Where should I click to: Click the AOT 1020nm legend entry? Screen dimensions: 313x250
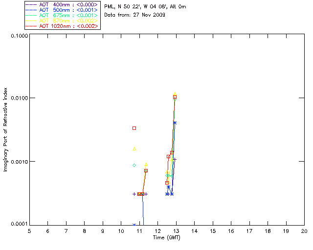pyautogui.click(x=62, y=26)
